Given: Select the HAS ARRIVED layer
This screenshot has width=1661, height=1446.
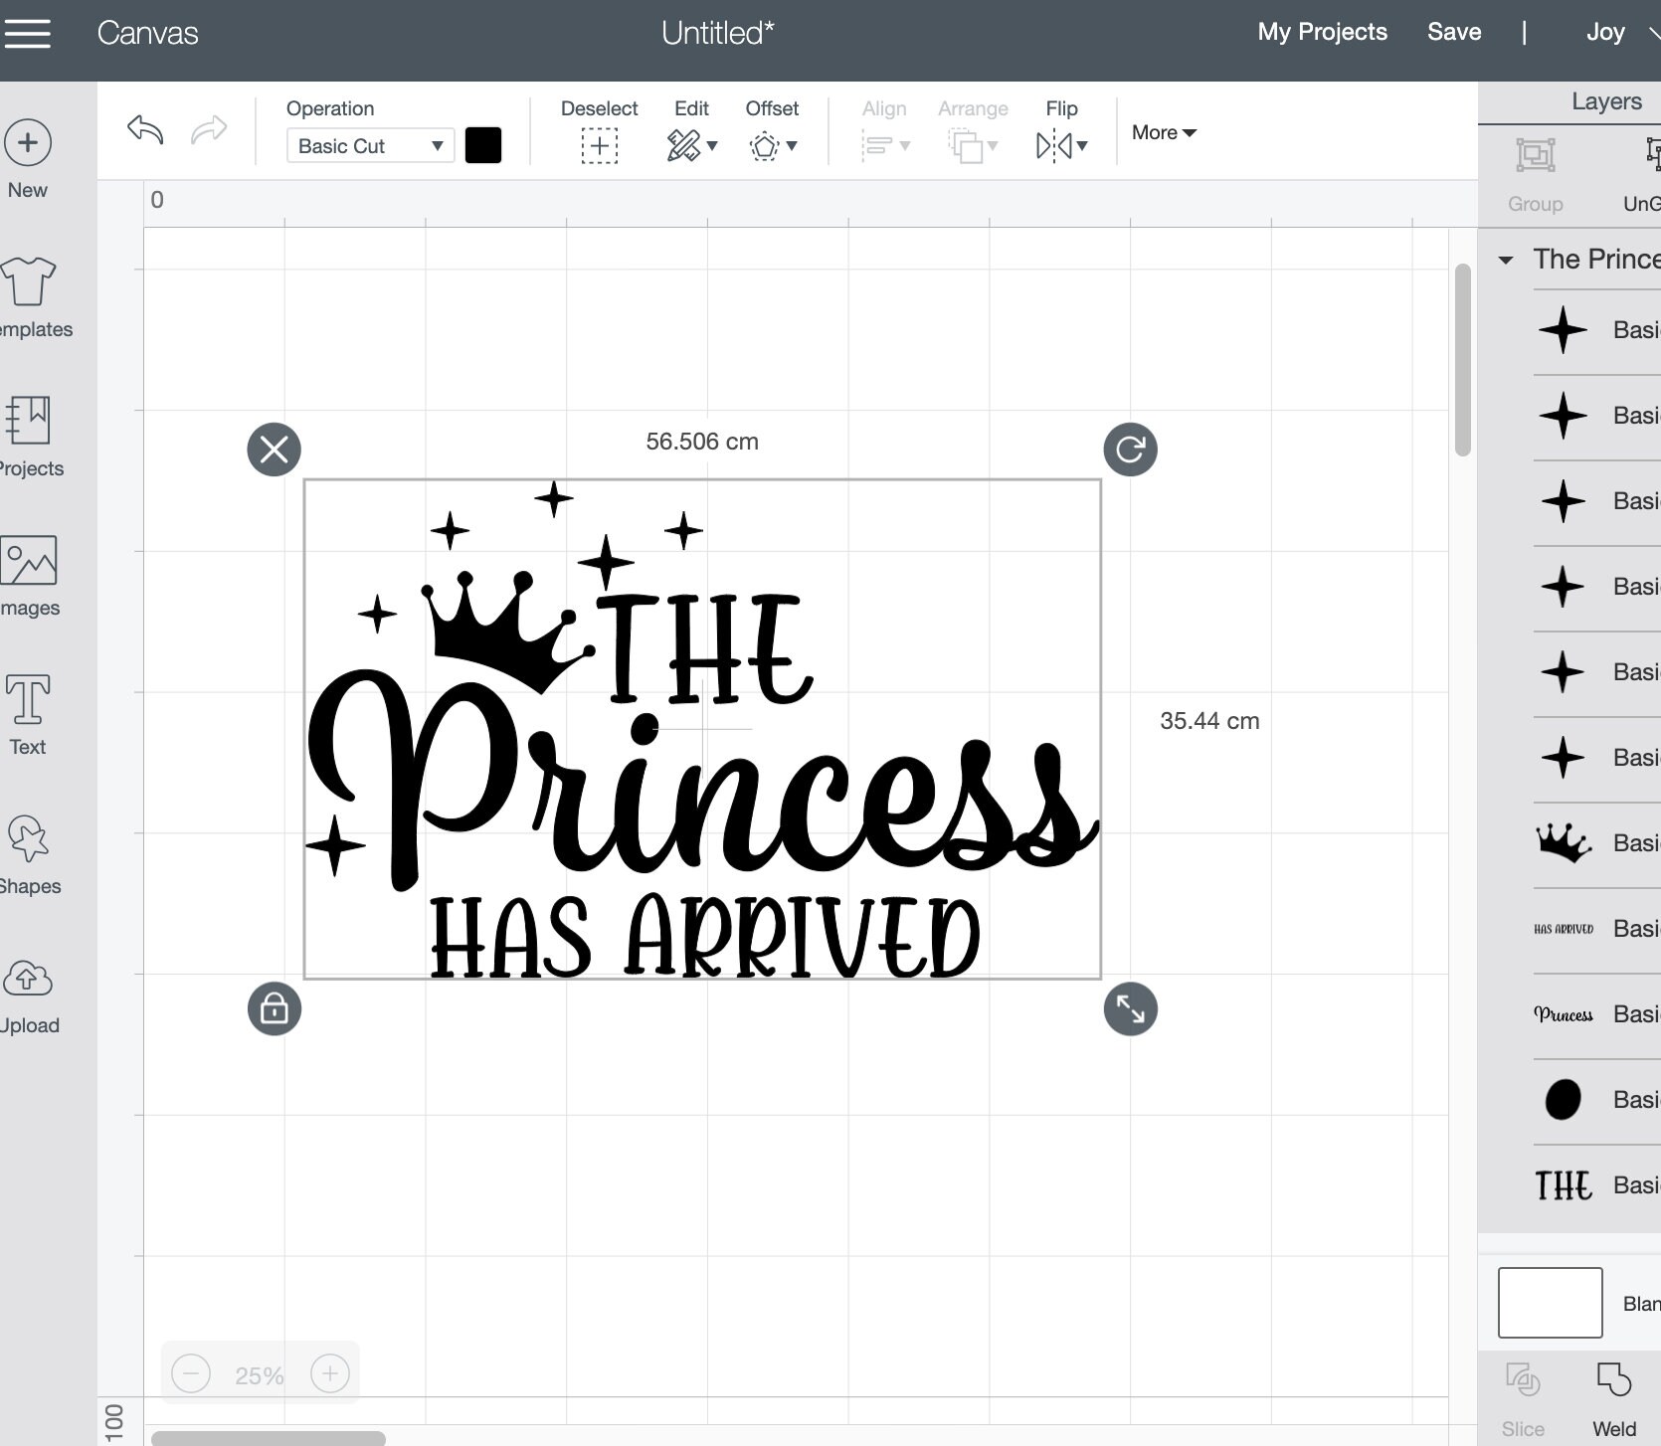Looking at the screenshot, I should [1597, 929].
